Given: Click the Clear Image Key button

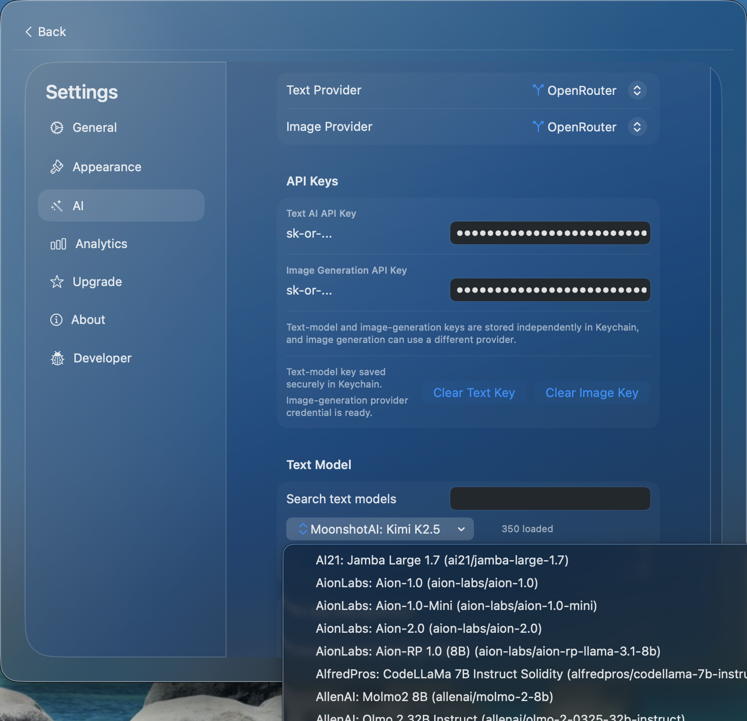Looking at the screenshot, I should [x=592, y=393].
